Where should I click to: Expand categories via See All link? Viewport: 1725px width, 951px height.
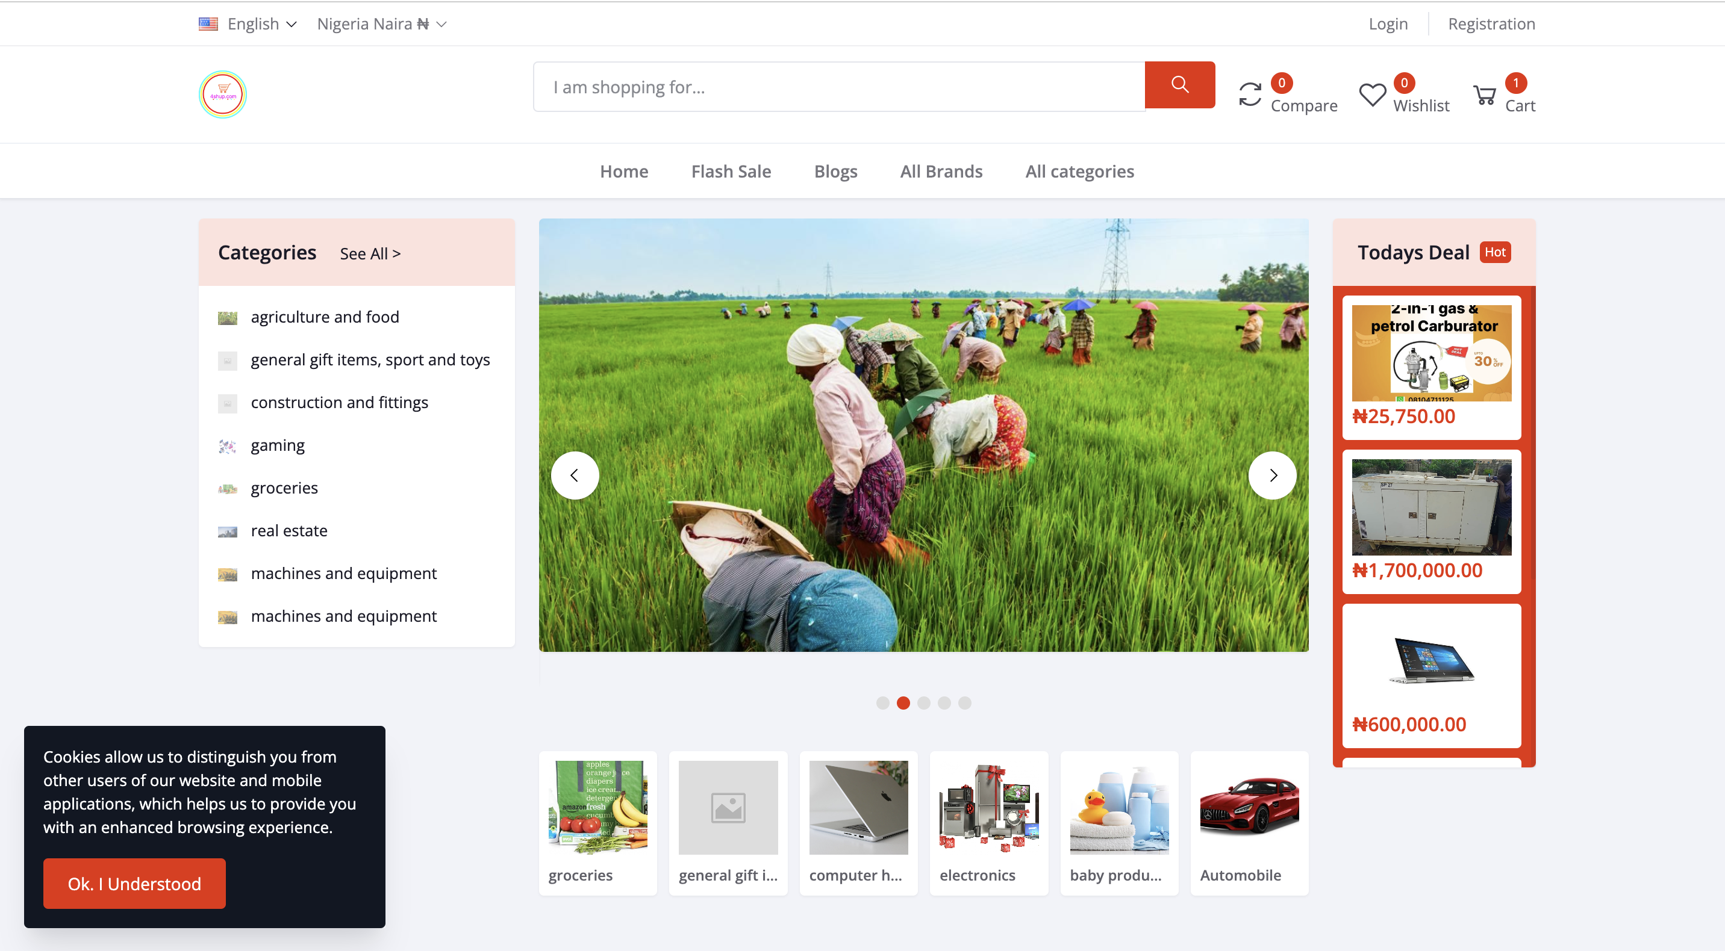tap(370, 253)
